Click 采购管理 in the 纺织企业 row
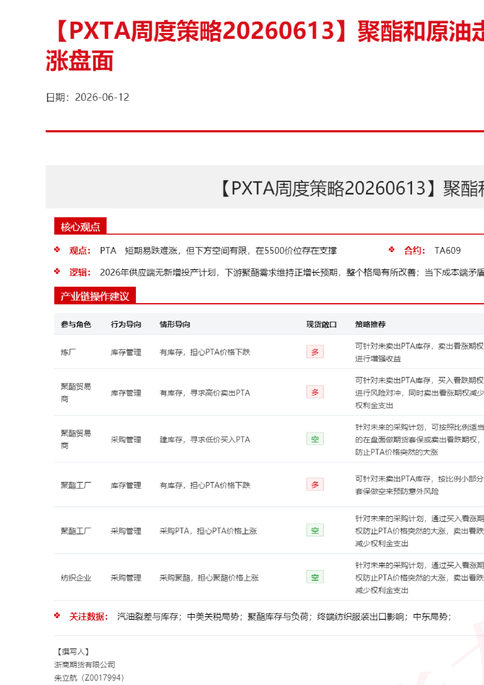Viewport: 484px width, 685px height. click(x=126, y=578)
